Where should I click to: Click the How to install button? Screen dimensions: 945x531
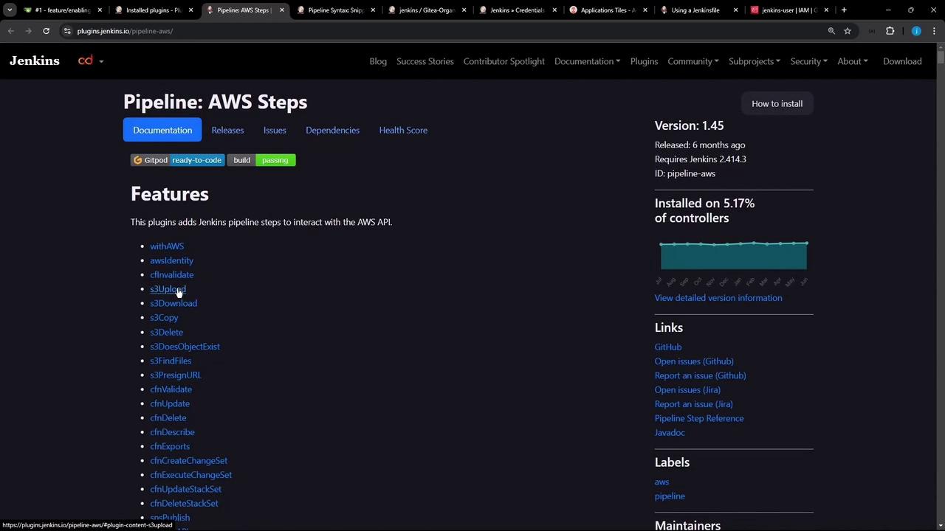tap(777, 104)
